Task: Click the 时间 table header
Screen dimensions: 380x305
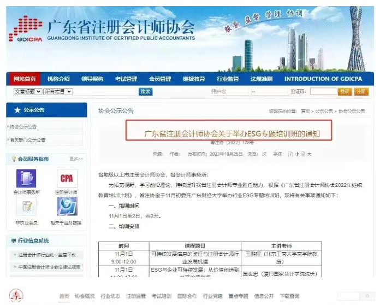Action: click(123, 246)
